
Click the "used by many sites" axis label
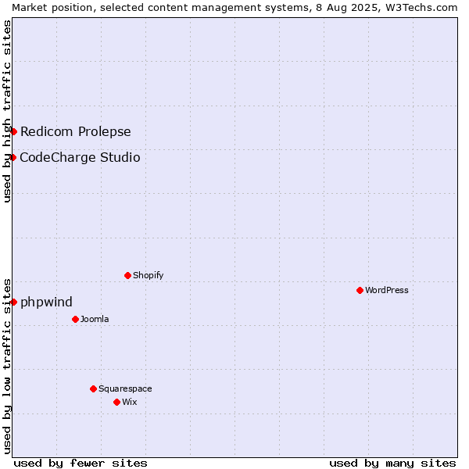point(392,464)
